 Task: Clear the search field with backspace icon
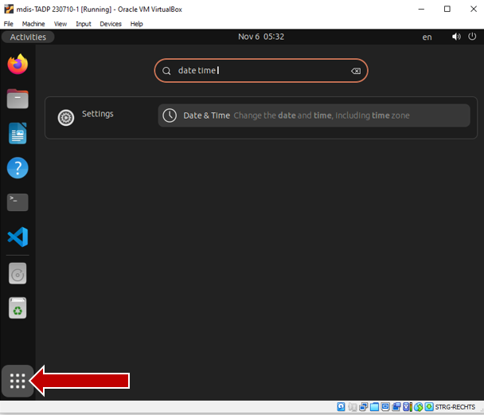(356, 71)
